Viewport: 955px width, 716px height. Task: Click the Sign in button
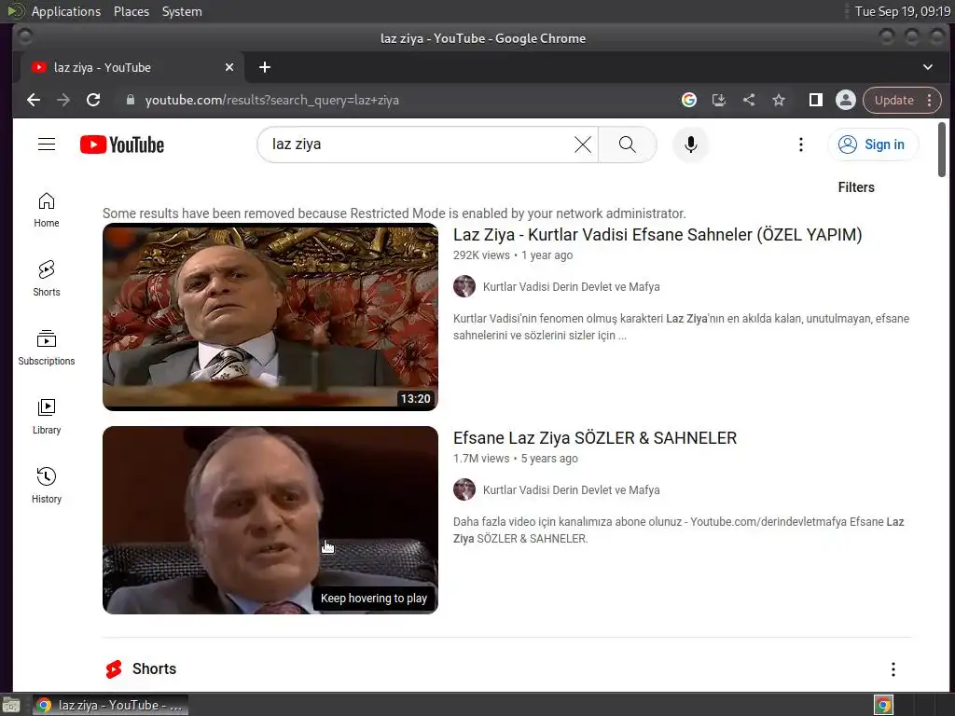click(873, 145)
